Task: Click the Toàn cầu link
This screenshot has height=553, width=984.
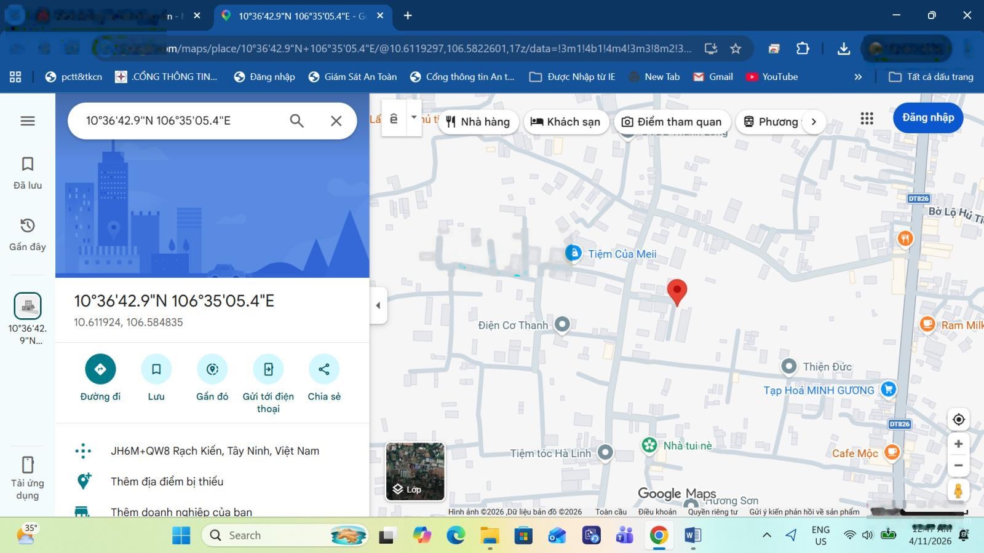Action: (x=611, y=512)
